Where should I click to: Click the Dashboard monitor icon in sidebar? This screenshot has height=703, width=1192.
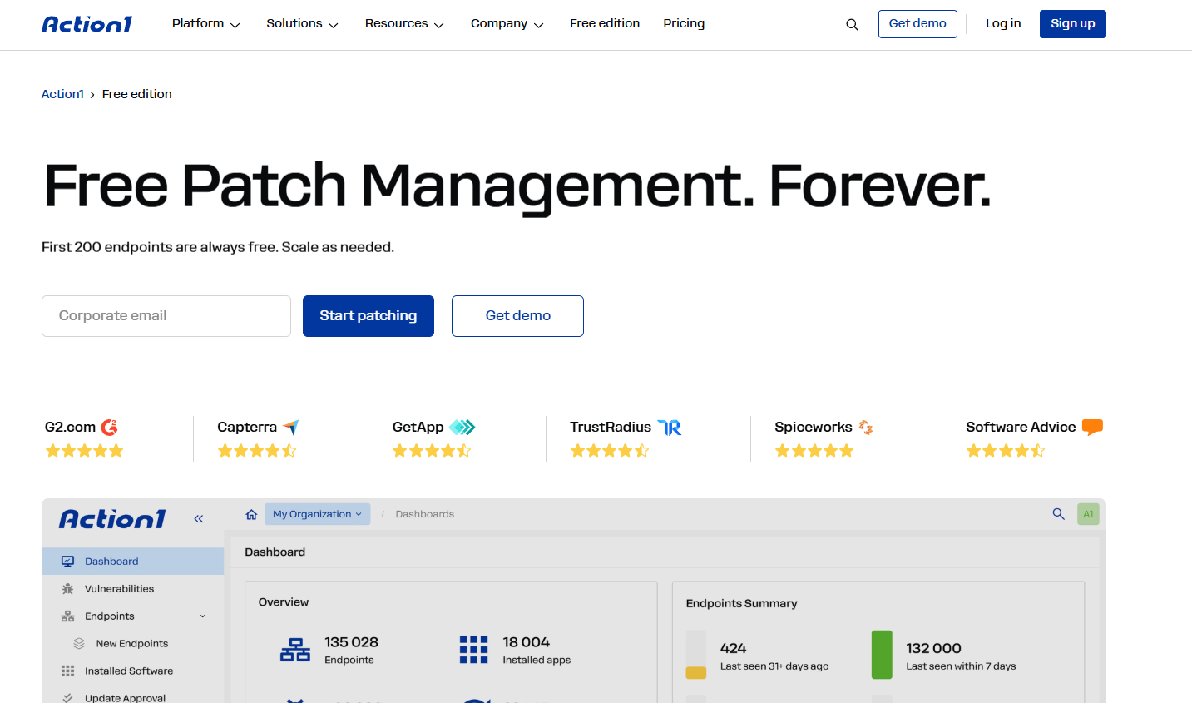pos(68,562)
